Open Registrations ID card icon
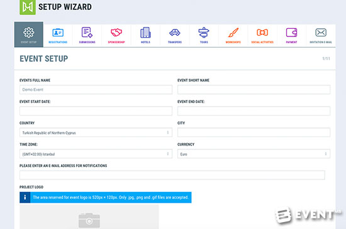 [58, 33]
